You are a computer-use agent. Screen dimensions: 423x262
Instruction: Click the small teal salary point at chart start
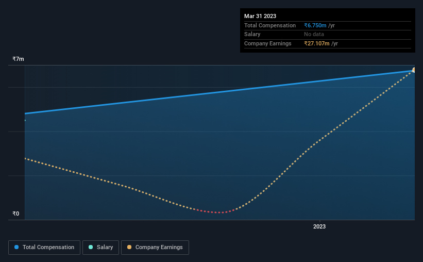click(25, 120)
